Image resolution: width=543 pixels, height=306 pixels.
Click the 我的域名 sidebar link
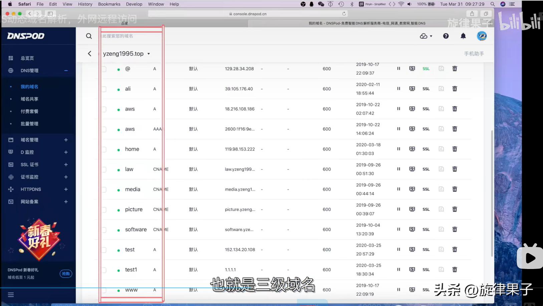[x=29, y=86]
